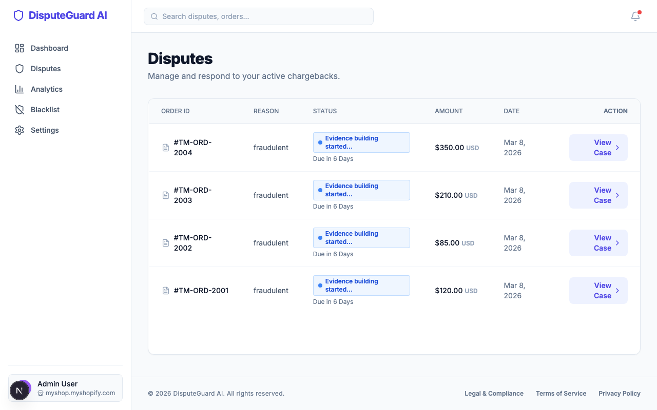
Task: Open Settings using the gear icon
Action: click(19, 130)
